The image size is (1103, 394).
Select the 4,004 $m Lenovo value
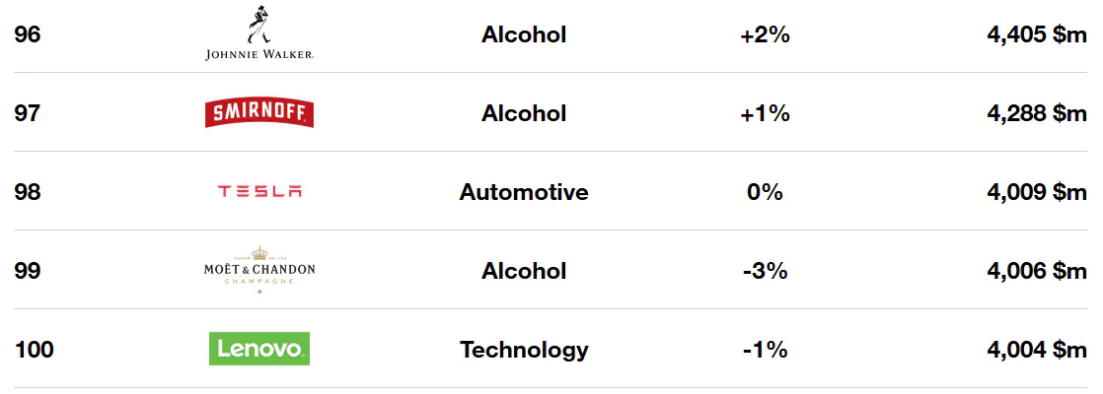[x=1037, y=350]
